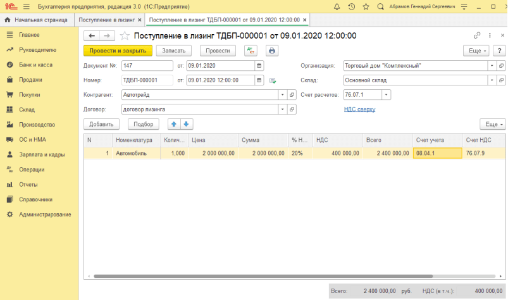Move row down with blue down arrow
Image resolution: width=508 pixels, height=300 pixels.
tap(187, 124)
